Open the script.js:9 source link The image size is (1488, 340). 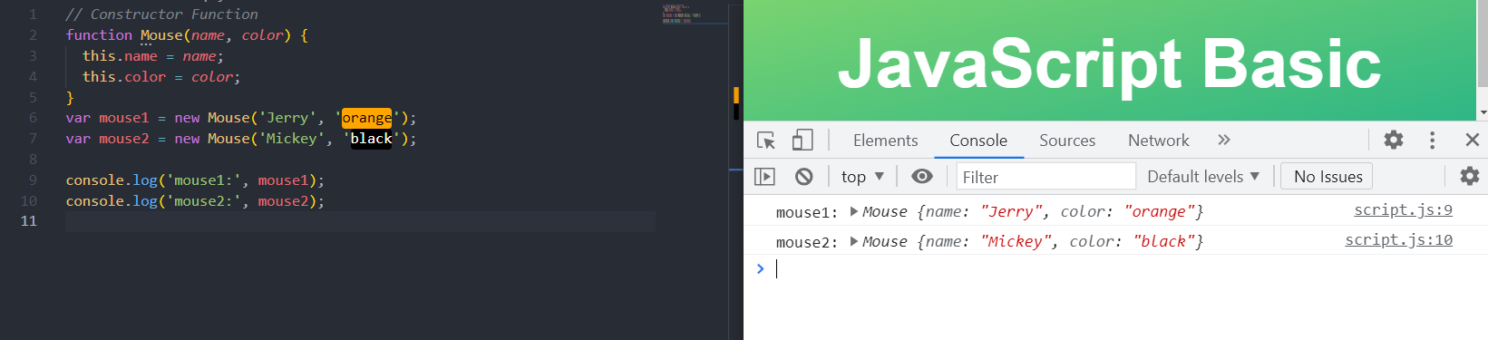(1403, 210)
